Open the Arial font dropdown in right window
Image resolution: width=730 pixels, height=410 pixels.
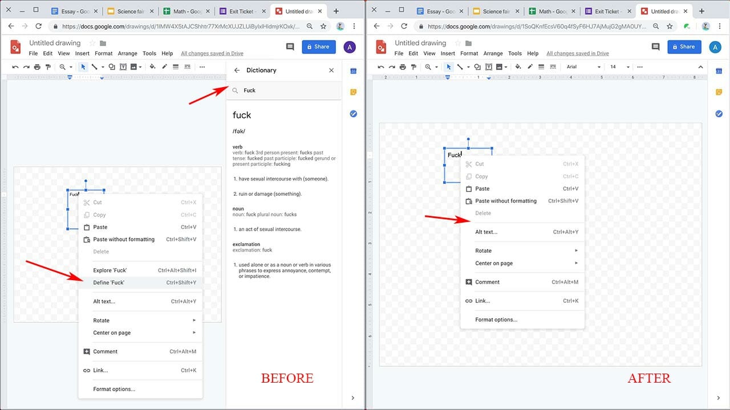point(583,67)
